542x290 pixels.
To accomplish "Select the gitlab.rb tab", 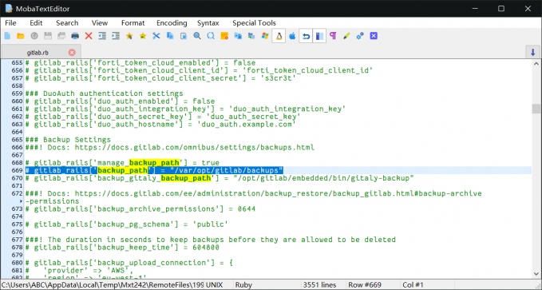I will [x=38, y=53].
